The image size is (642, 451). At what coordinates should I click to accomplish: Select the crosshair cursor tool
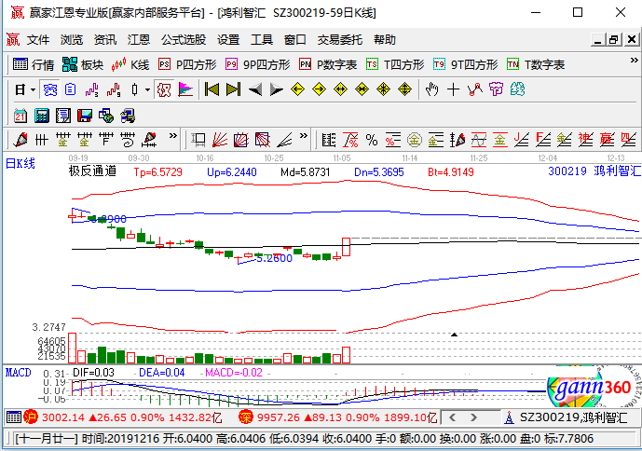coord(453,89)
